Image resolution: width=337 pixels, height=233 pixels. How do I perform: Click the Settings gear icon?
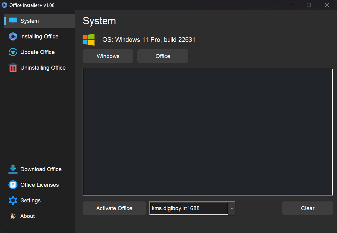coord(13,201)
